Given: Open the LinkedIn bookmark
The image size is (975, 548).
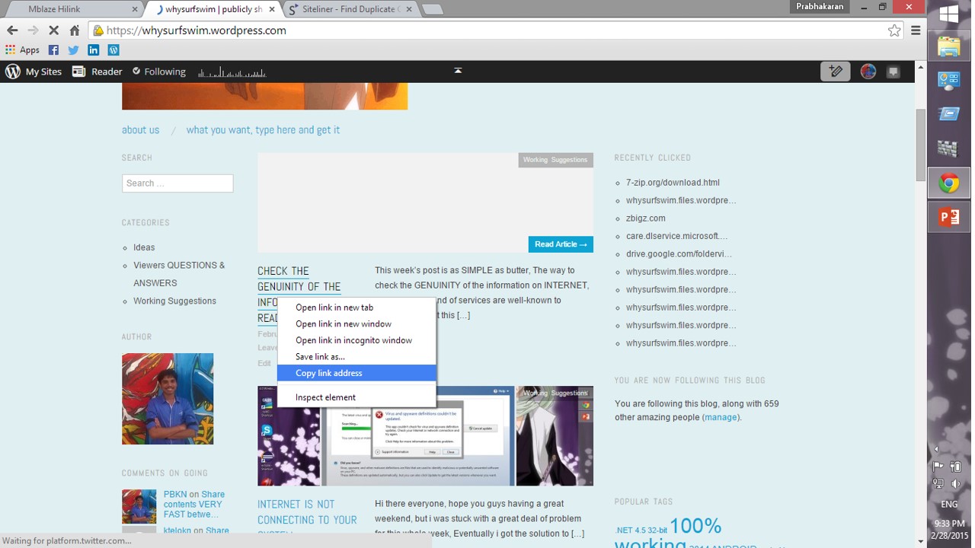Looking at the screenshot, I should pyautogui.click(x=93, y=50).
